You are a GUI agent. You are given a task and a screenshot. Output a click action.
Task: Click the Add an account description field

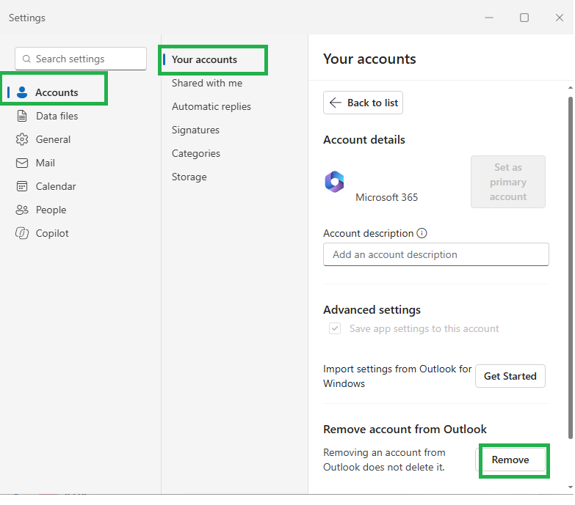tap(436, 254)
